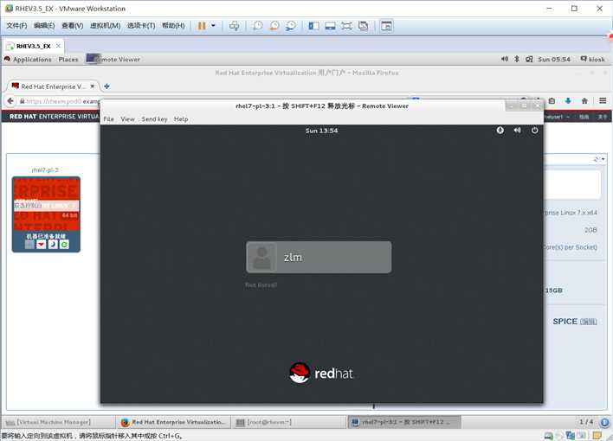Revert to snapshot using the second clock icon
613x441 pixels.
(274, 26)
